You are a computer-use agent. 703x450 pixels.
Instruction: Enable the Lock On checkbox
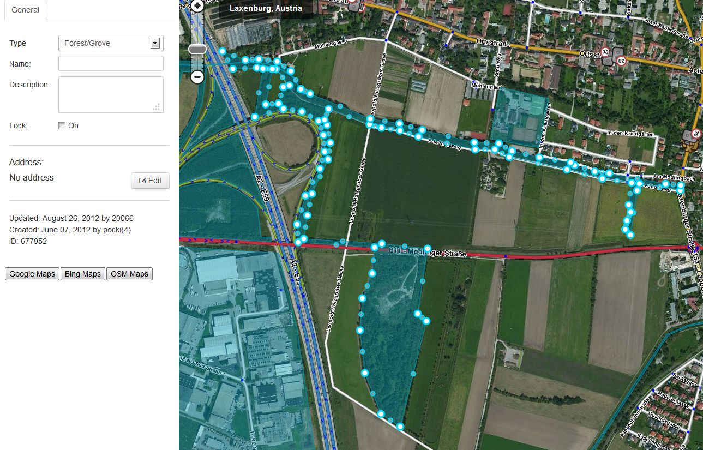click(62, 126)
